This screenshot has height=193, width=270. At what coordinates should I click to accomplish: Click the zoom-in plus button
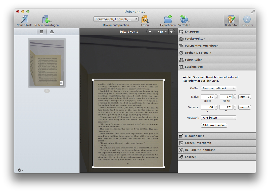tap(171, 32)
